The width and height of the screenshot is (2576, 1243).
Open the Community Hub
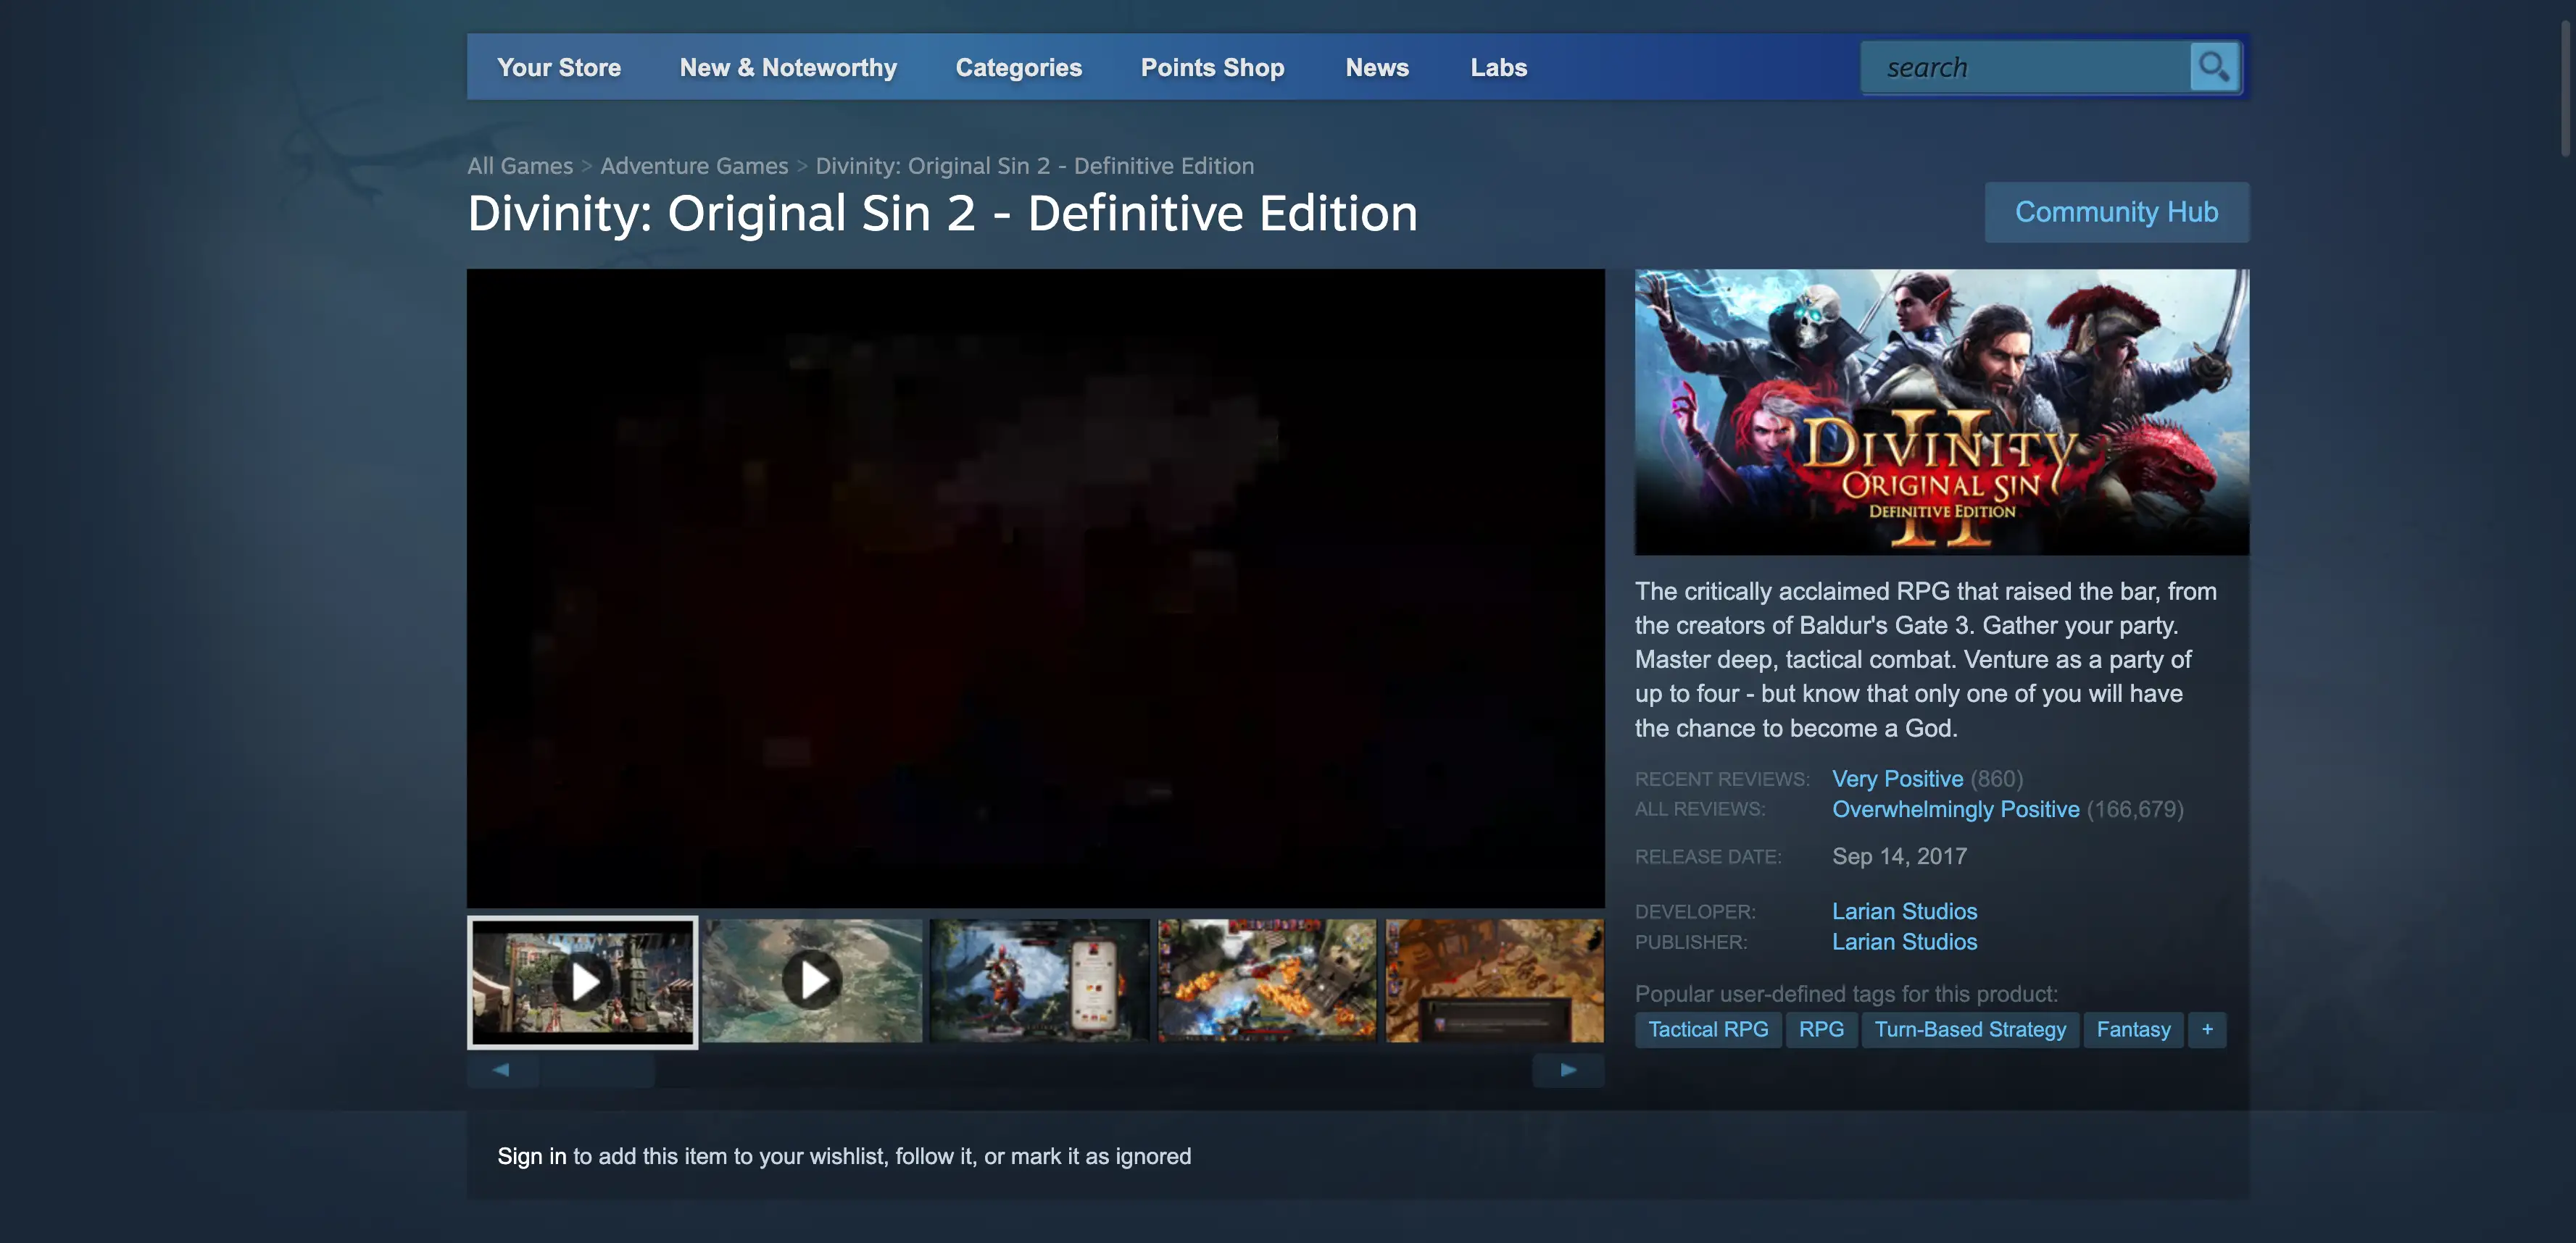coord(2116,212)
